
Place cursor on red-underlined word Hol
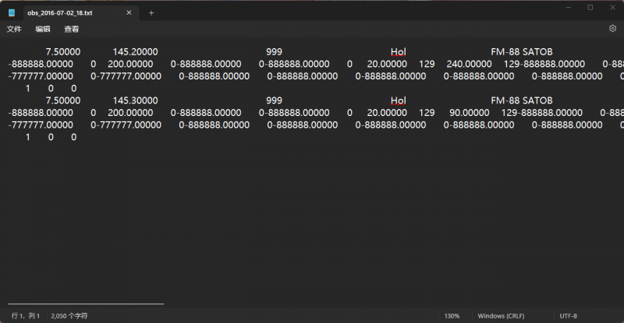coord(398,100)
